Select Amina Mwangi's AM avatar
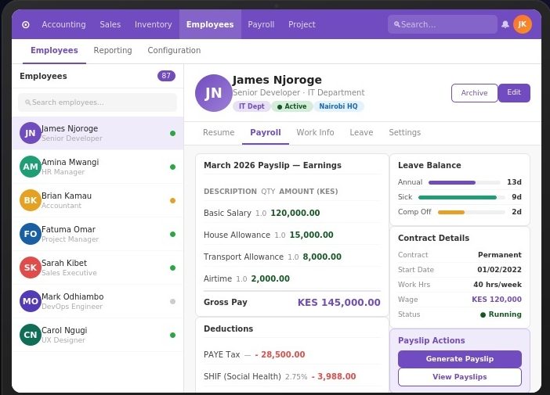 (x=31, y=167)
